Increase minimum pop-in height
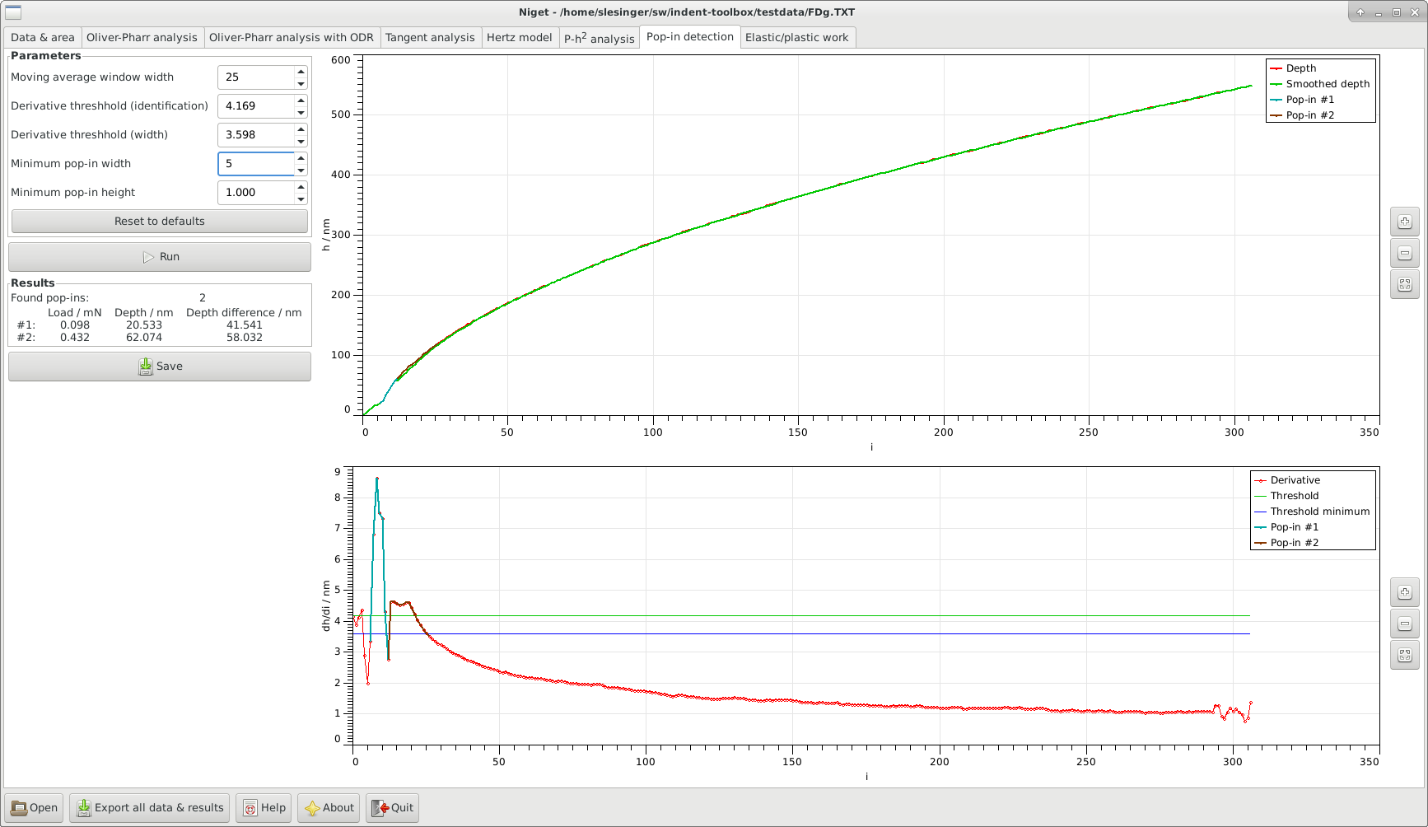This screenshot has height=827, width=1428. point(301,187)
